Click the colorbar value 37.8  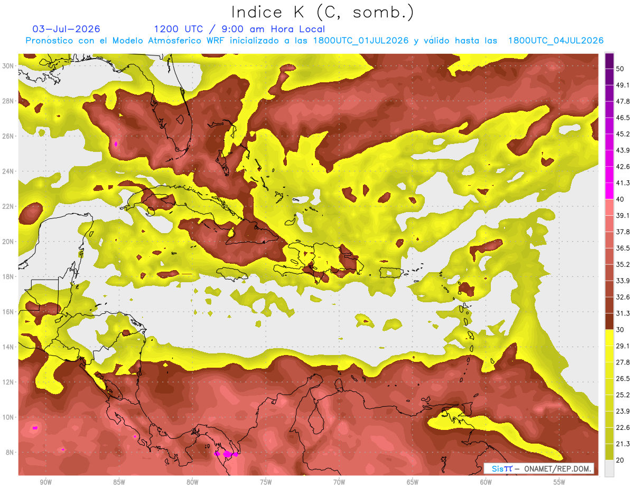[623, 232]
